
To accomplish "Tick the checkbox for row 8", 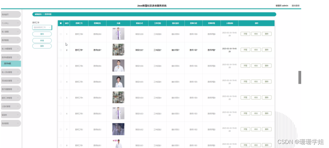I will (61, 145).
